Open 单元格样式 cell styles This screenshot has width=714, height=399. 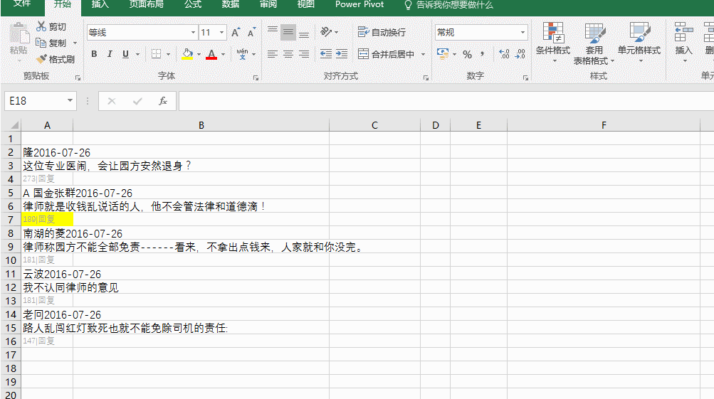pos(639,43)
